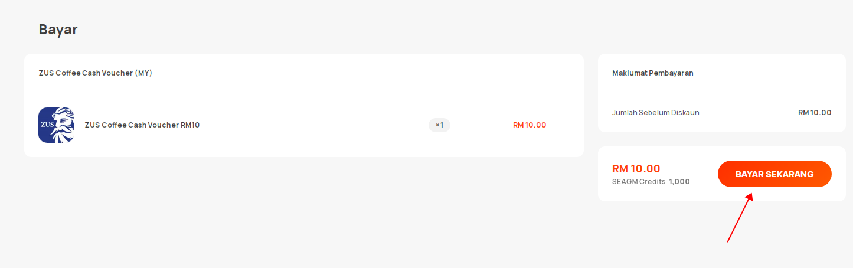Click the ×1 quantity badge
This screenshot has height=268, width=853.
[x=439, y=125]
